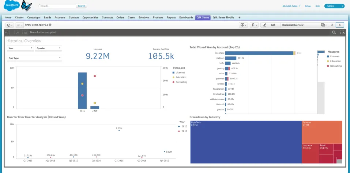Click the 8.22M data point label
This screenshot has height=173, width=350.
pos(119,129)
